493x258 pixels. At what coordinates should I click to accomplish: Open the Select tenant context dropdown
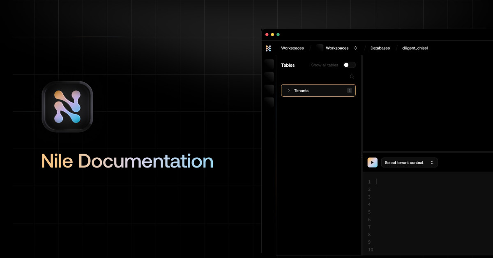[x=410, y=163]
